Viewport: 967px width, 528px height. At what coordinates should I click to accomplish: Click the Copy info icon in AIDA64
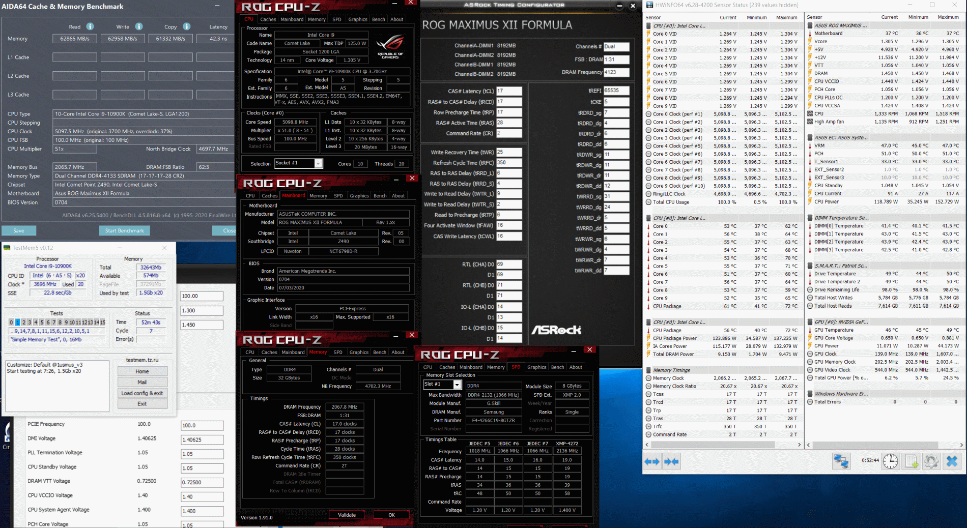[186, 26]
